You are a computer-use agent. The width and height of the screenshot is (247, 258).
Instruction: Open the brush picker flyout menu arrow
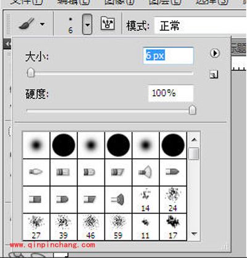tap(215, 54)
